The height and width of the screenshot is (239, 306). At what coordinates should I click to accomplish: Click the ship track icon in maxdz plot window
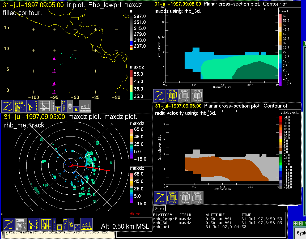coord(86,224)
